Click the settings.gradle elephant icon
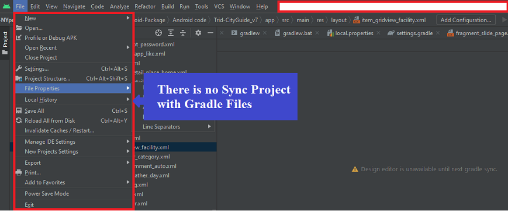 [x=390, y=33]
